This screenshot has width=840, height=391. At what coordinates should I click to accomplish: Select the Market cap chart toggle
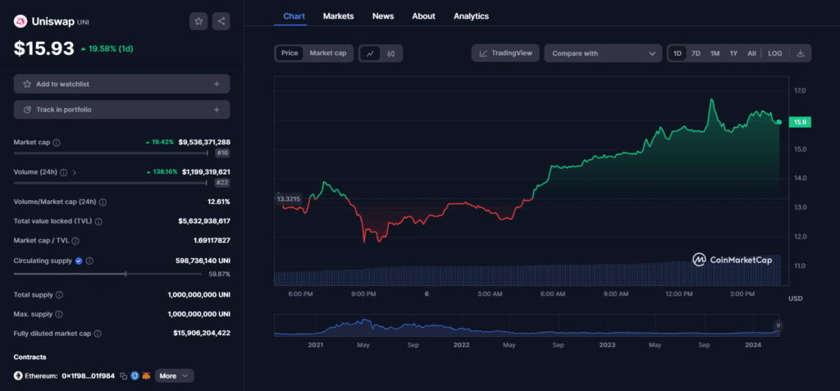coord(328,53)
